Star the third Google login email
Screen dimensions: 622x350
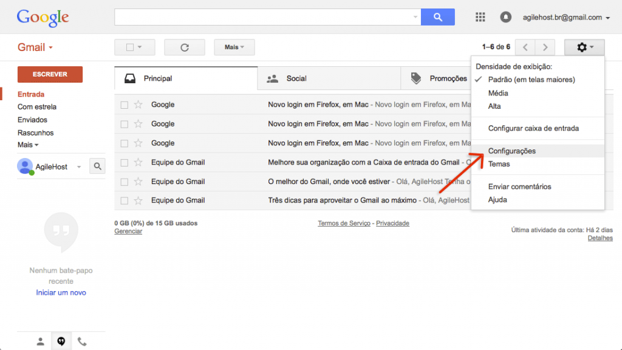click(x=138, y=143)
